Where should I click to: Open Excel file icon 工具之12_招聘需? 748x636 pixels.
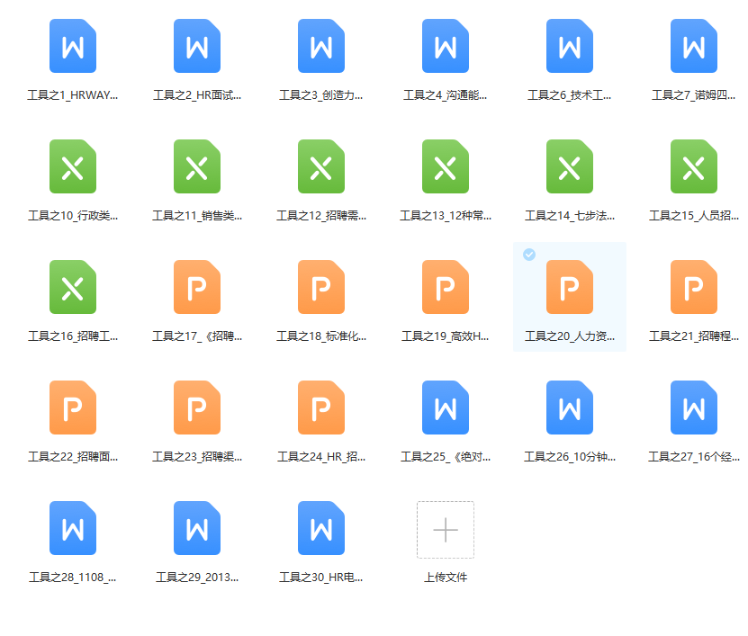(x=321, y=166)
